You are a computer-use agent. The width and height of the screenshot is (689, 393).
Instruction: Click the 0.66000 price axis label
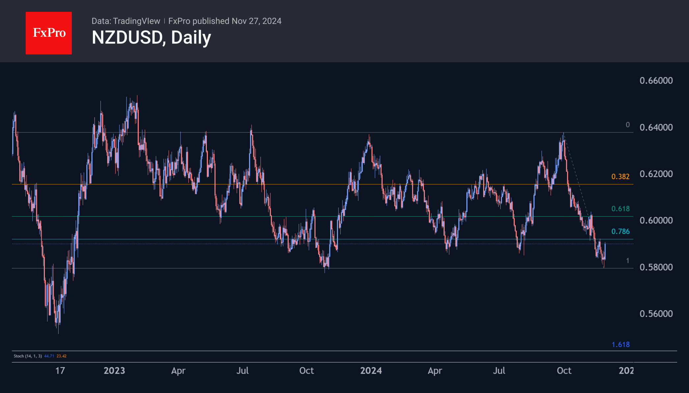click(x=656, y=81)
